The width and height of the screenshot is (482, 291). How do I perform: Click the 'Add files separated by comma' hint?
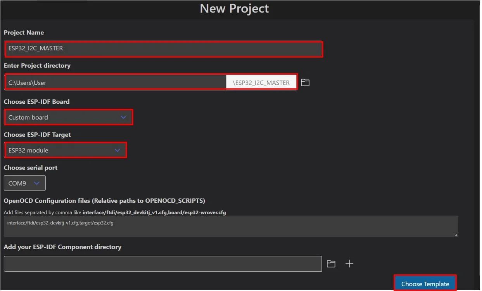pyautogui.click(x=115, y=212)
